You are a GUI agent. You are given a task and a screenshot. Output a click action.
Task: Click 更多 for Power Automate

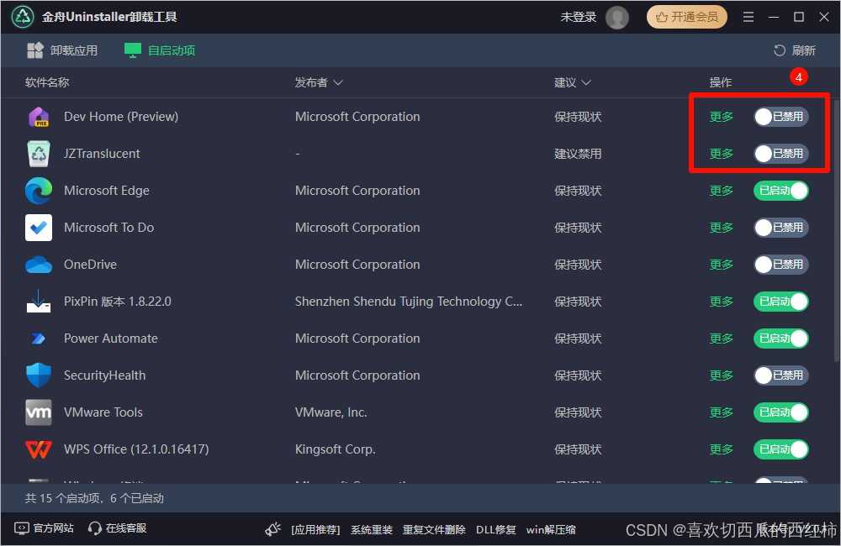(x=721, y=339)
